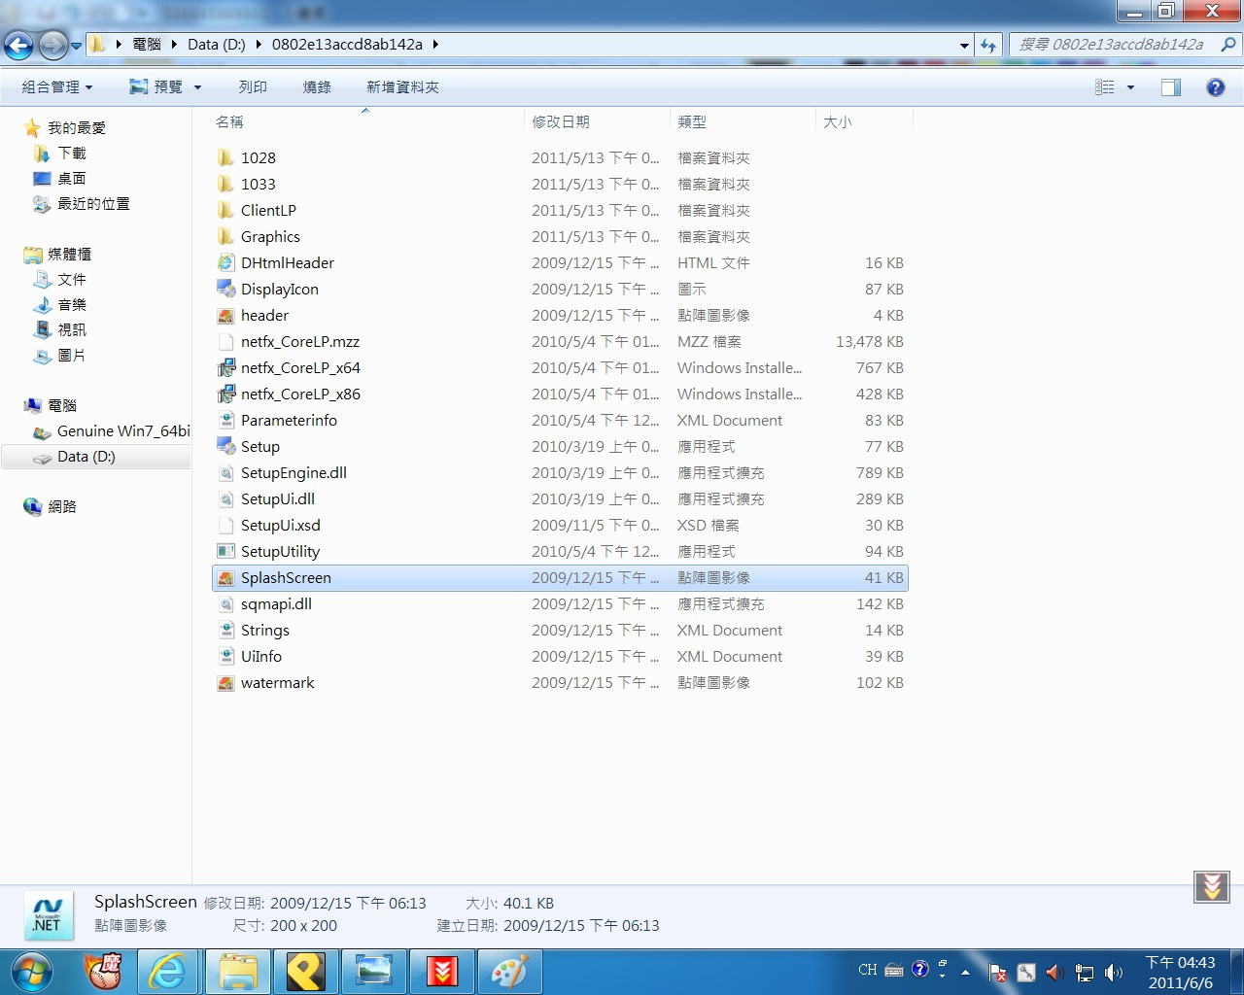1244x995 pixels.
Task: Select 媒體櫃 in the navigation pane
Action: [x=69, y=255]
